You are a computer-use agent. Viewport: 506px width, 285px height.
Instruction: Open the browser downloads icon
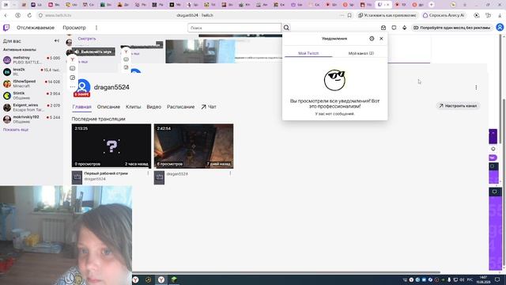[500, 15]
